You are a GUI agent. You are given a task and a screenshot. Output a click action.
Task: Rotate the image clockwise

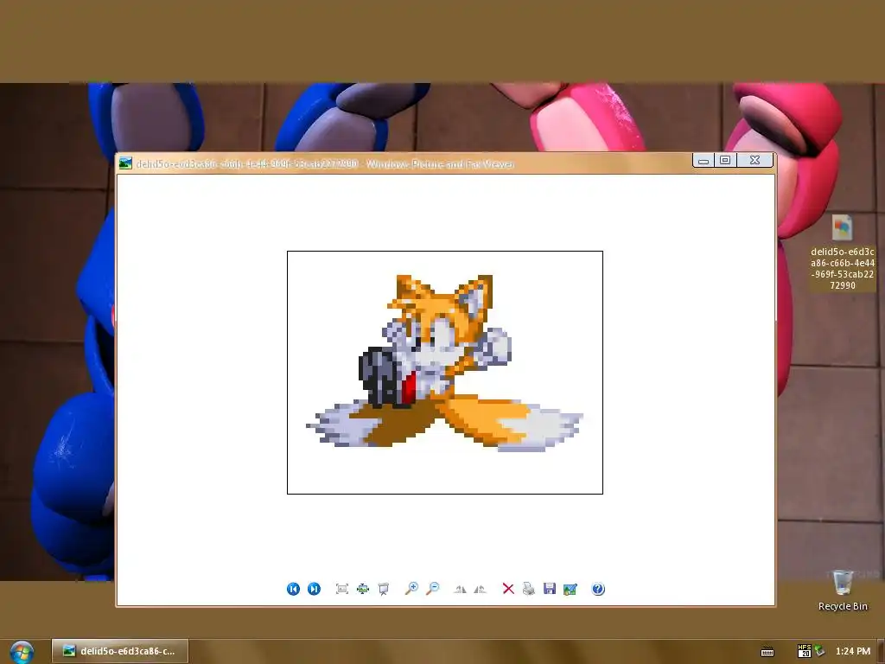(460, 589)
